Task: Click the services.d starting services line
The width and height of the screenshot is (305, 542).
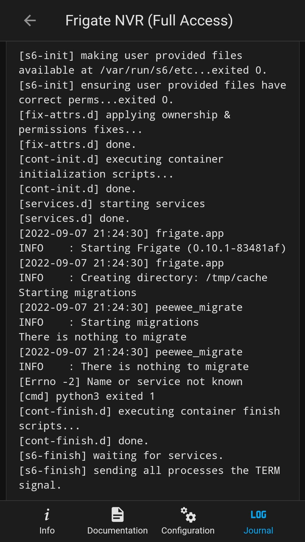Action: tap(112, 203)
